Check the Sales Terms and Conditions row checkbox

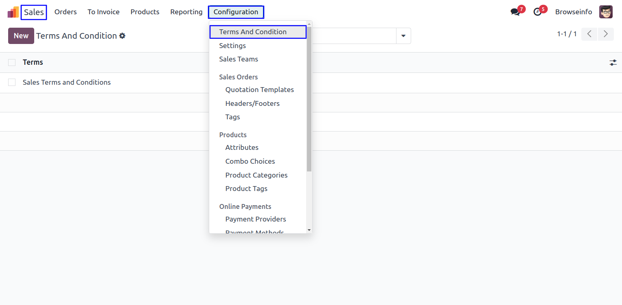pyautogui.click(x=12, y=82)
